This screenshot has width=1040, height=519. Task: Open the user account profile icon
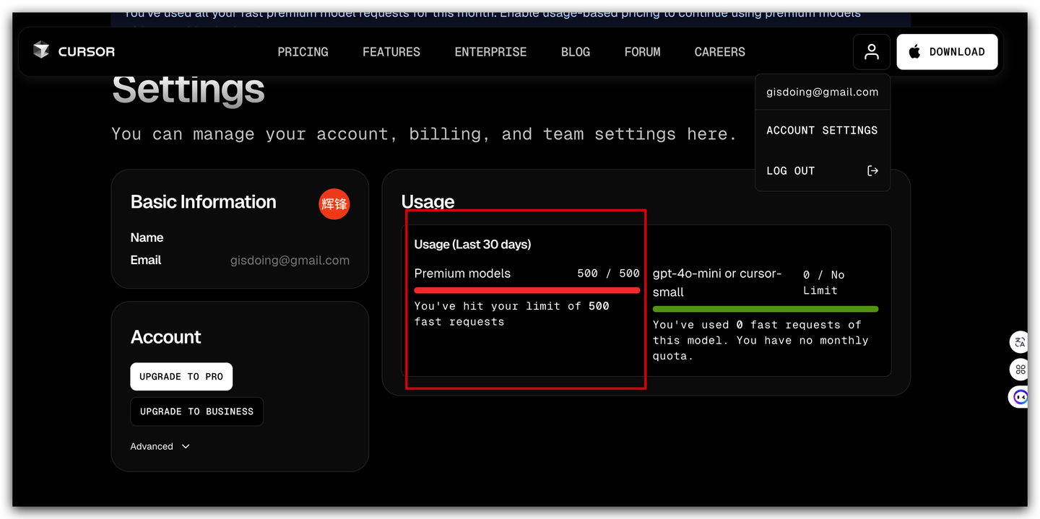872,52
